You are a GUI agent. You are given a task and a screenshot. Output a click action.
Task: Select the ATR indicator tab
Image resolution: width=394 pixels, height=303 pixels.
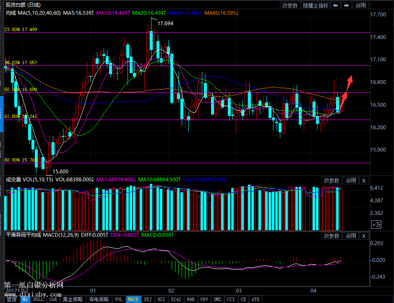[255, 299]
